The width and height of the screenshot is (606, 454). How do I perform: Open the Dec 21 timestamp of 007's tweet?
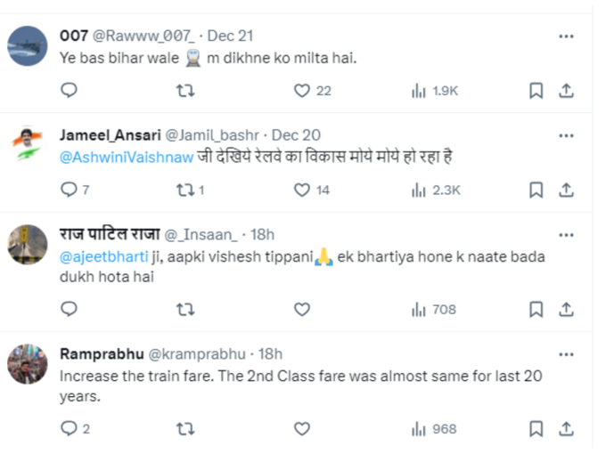[230, 36]
